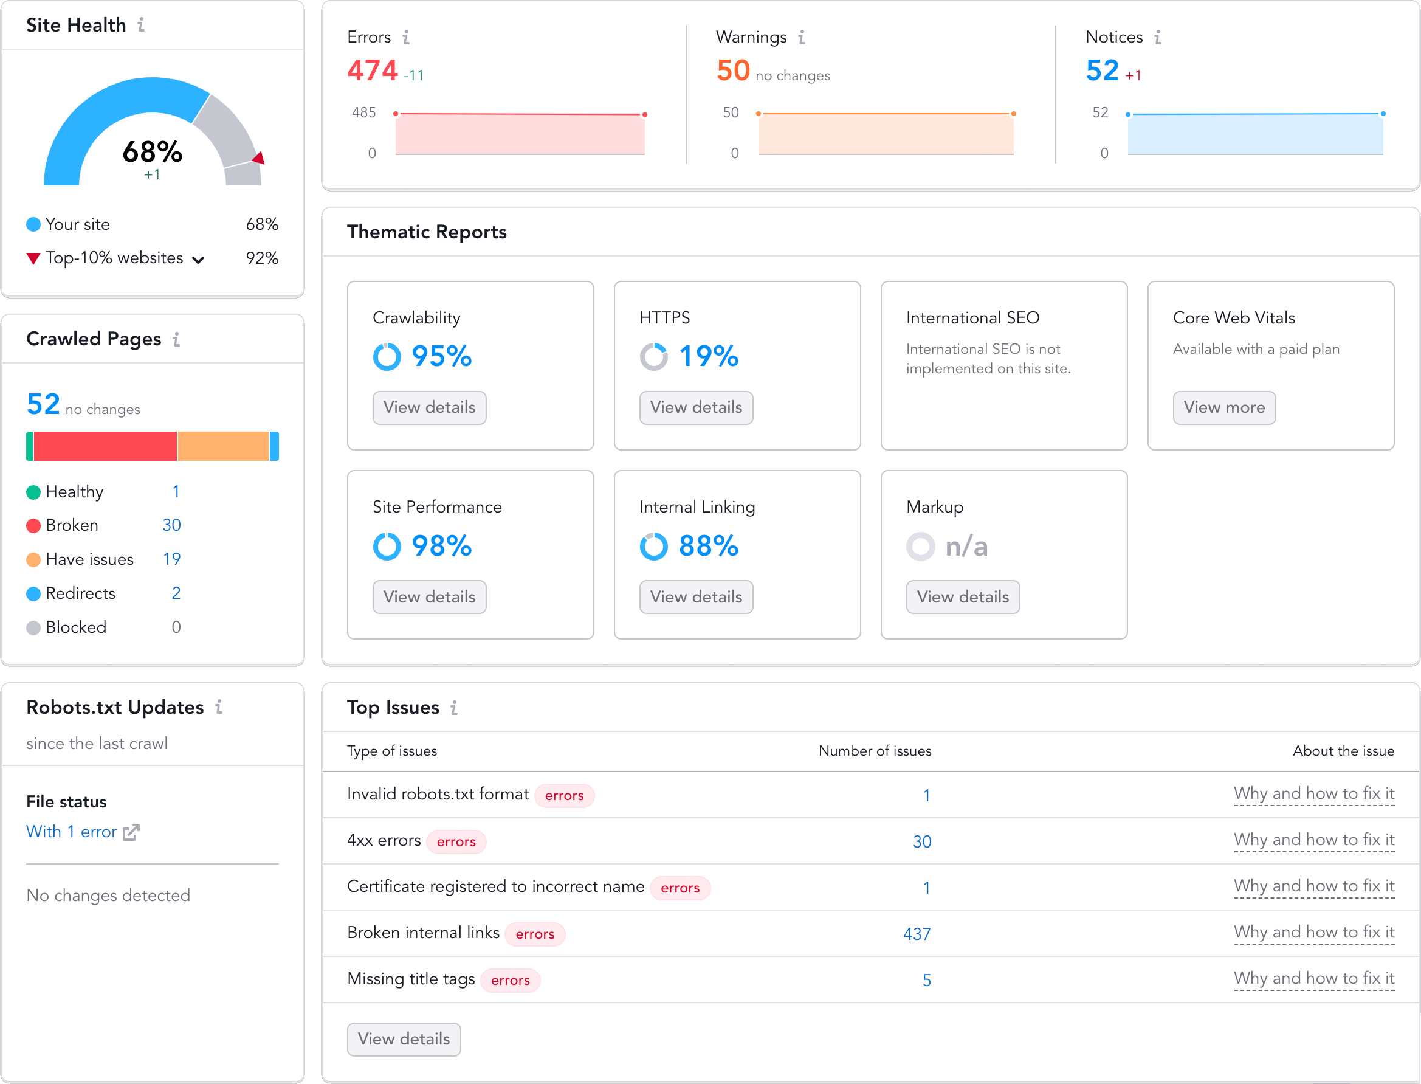
Task: Click the Crawled Pages info icon
Action: pos(176,339)
